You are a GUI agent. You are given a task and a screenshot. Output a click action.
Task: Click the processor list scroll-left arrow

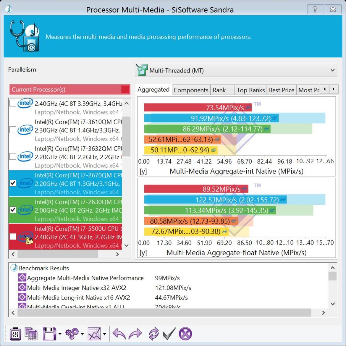point(13,254)
